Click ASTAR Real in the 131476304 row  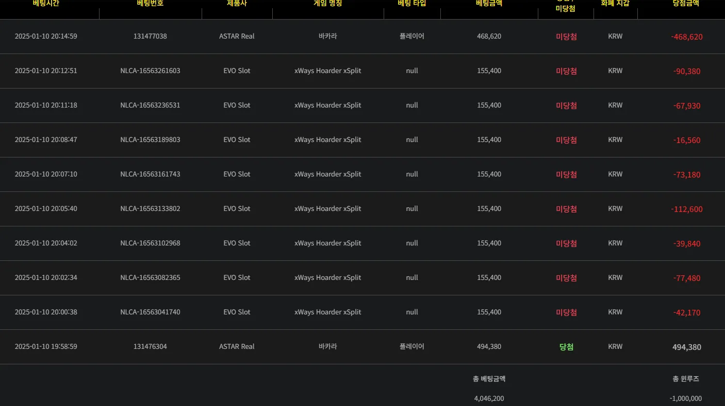tap(237, 347)
